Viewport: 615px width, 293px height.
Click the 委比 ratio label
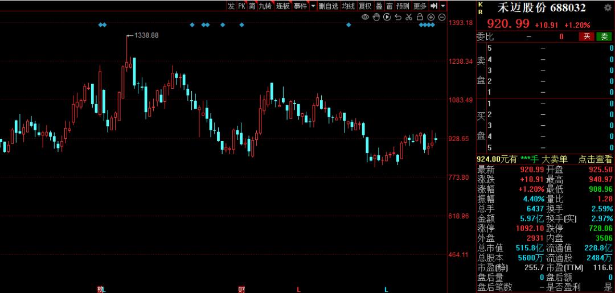485,37
